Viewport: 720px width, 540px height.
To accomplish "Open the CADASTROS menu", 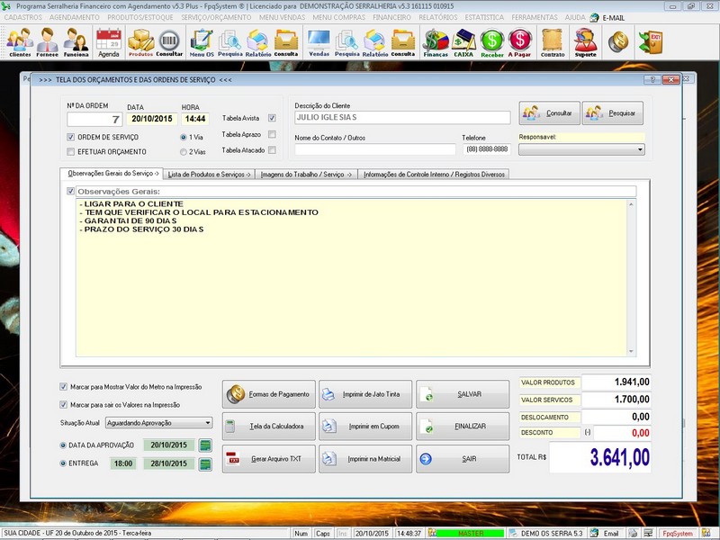I will pos(23,17).
